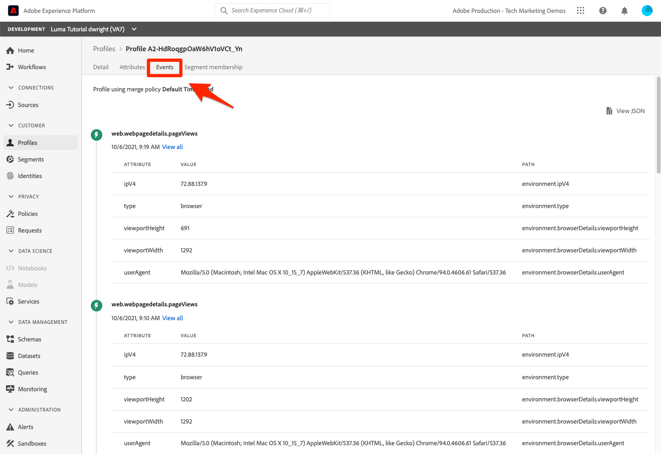Click the Notebooks code icon
Screen dimensions: 661x454
[x=10, y=268]
